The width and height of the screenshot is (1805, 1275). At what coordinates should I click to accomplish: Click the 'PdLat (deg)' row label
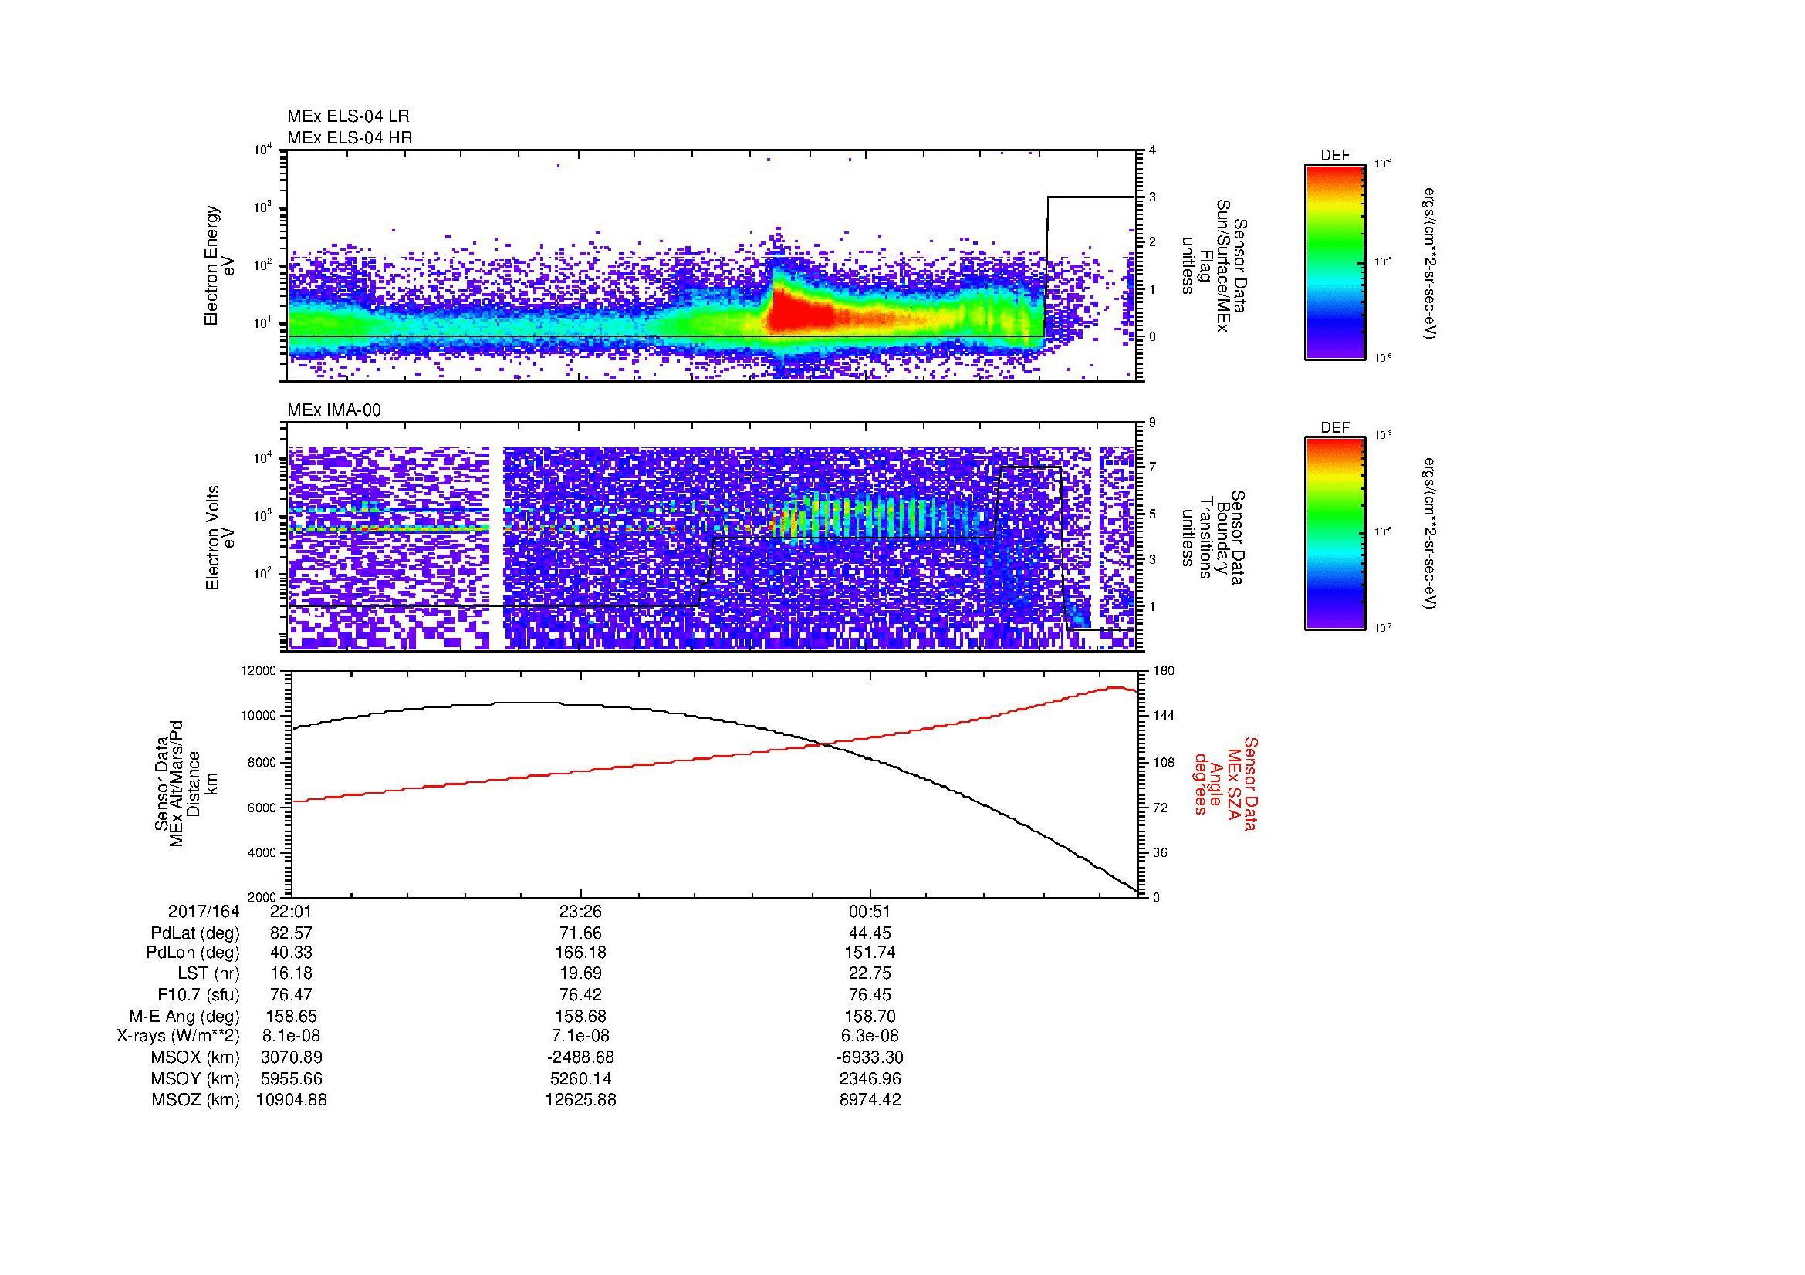pyautogui.click(x=195, y=933)
